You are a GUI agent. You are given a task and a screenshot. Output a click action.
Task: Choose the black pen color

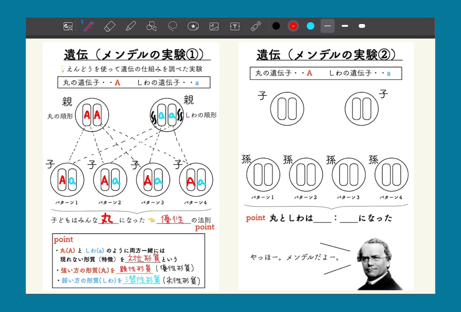[x=276, y=26]
